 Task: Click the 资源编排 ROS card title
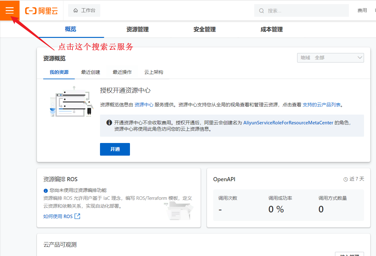pyautogui.click(x=60, y=179)
